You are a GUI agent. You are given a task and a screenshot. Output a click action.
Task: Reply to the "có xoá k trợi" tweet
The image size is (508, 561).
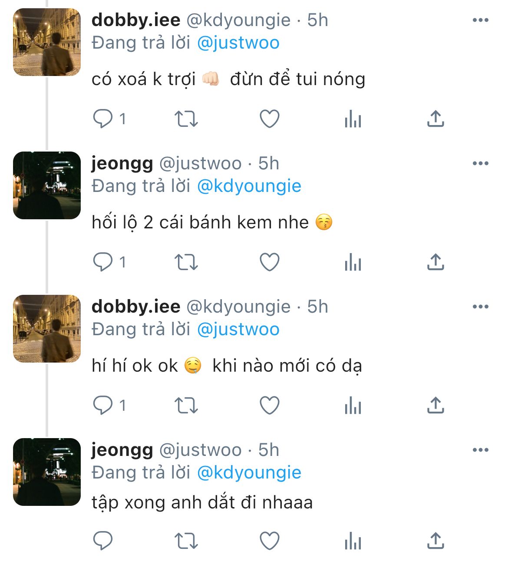[x=103, y=119]
